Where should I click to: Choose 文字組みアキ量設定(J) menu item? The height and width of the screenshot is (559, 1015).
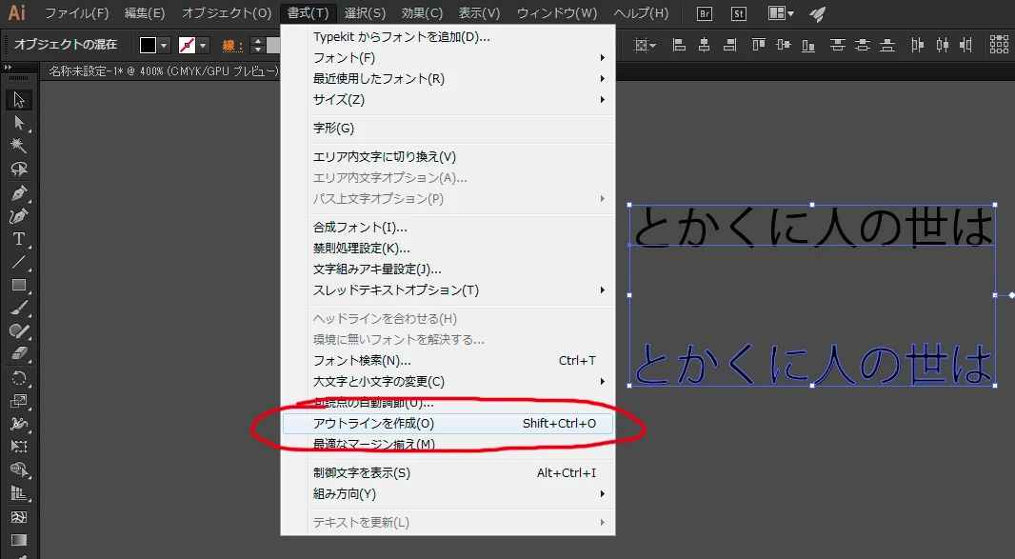tap(447, 270)
